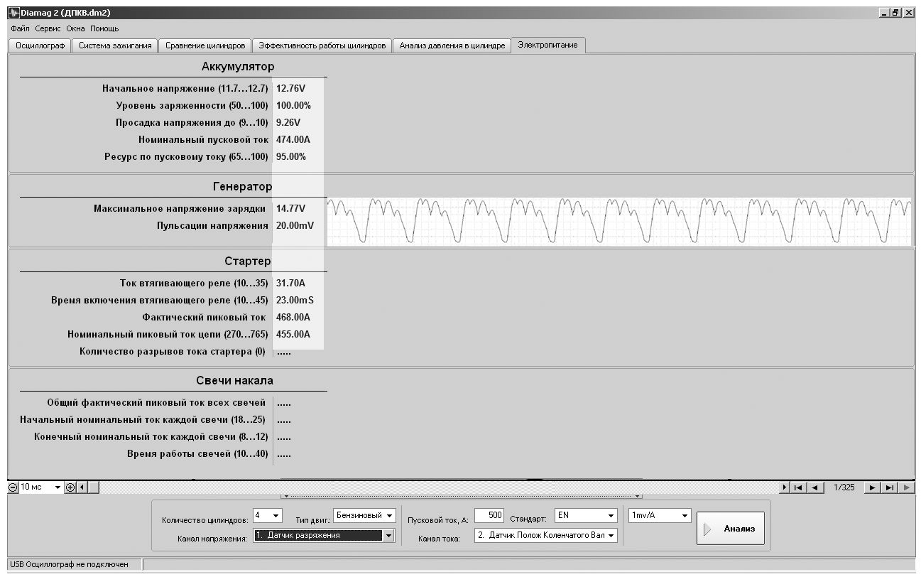
Task: Restore down the Diamag 2 window
Action: tap(896, 13)
